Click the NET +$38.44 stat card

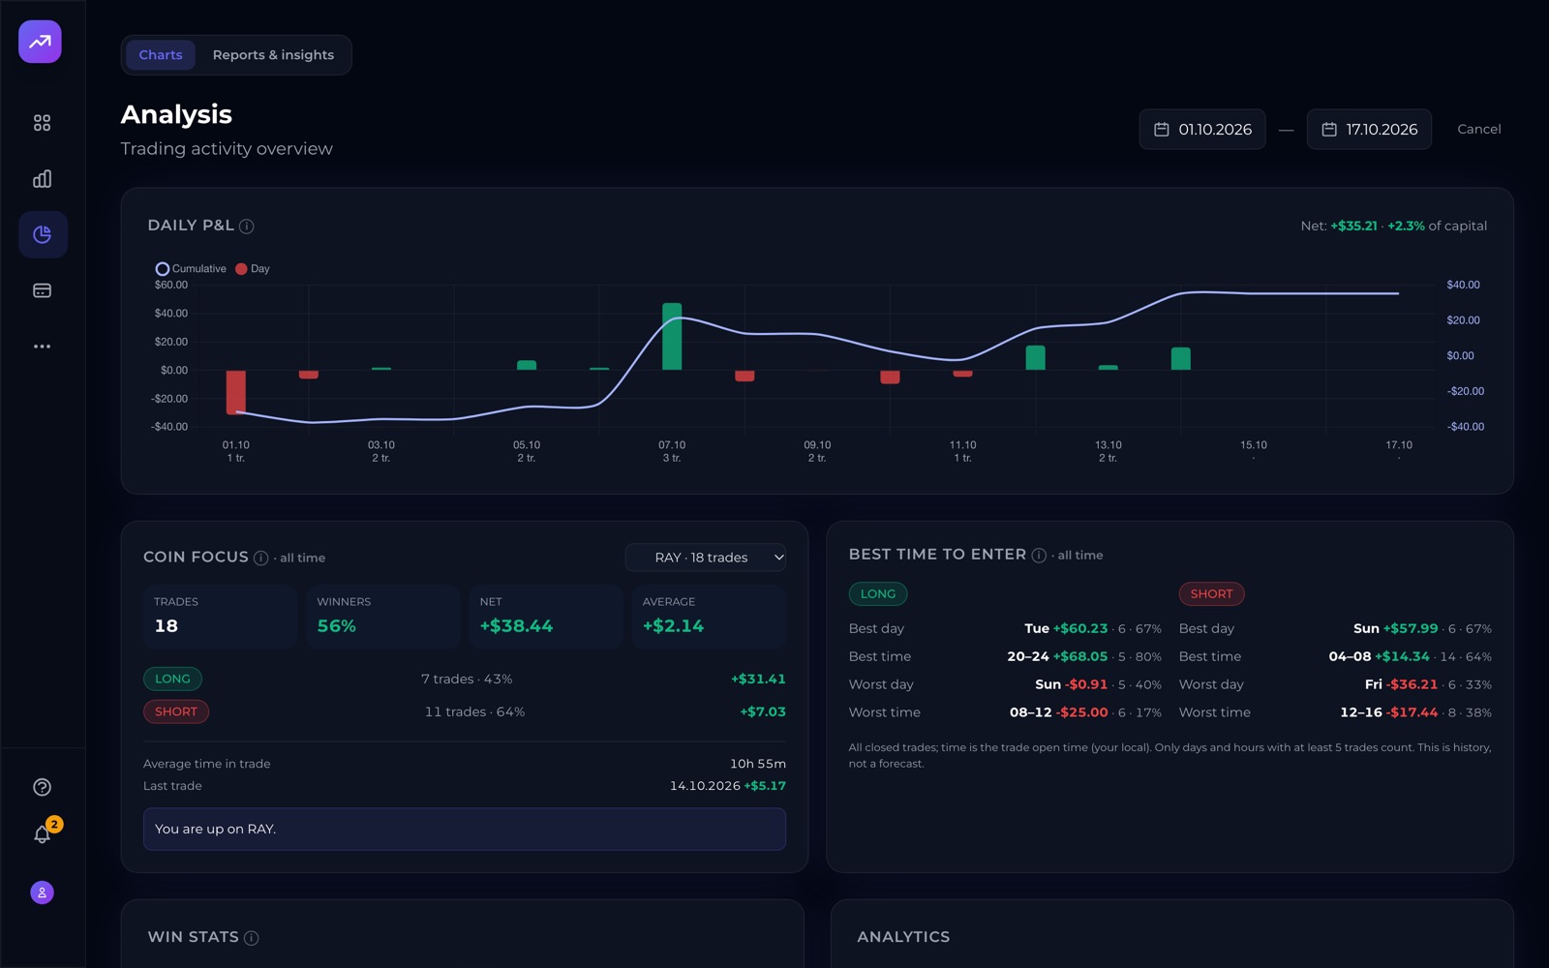pos(546,616)
